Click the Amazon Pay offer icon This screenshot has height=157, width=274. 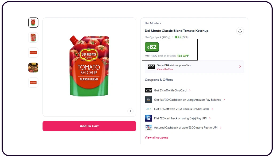tap(148, 100)
